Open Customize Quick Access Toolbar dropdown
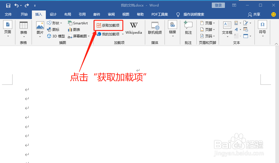The height and width of the screenshot is (163, 279). (x=35, y=6)
